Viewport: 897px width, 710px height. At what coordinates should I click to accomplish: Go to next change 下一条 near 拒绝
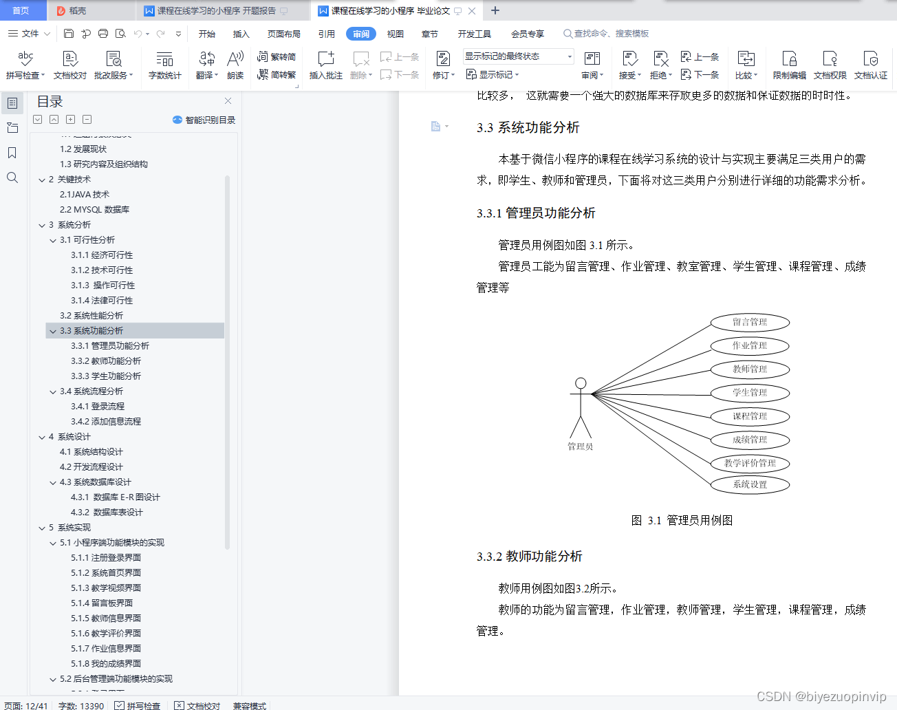[x=700, y=74]
